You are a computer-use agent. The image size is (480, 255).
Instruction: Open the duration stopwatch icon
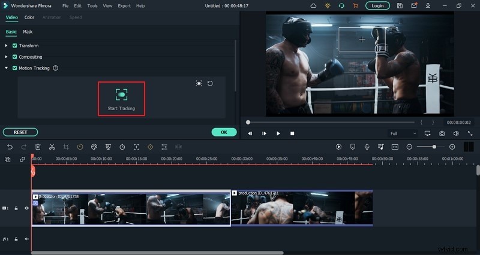point(122,147)
